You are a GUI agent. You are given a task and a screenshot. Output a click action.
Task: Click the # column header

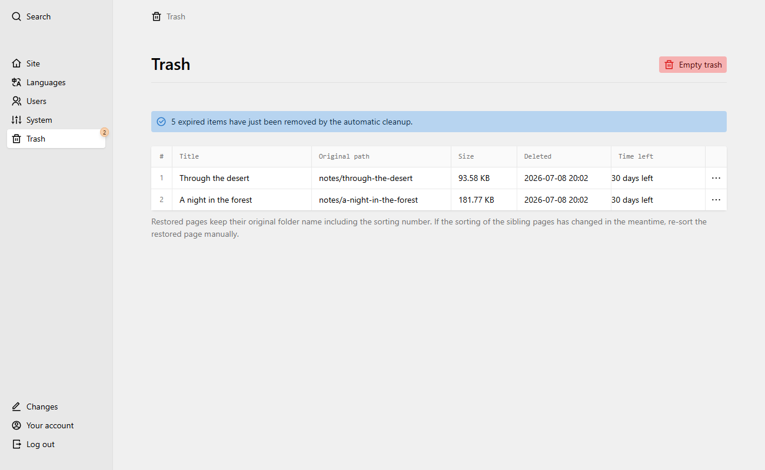[162, 156]
